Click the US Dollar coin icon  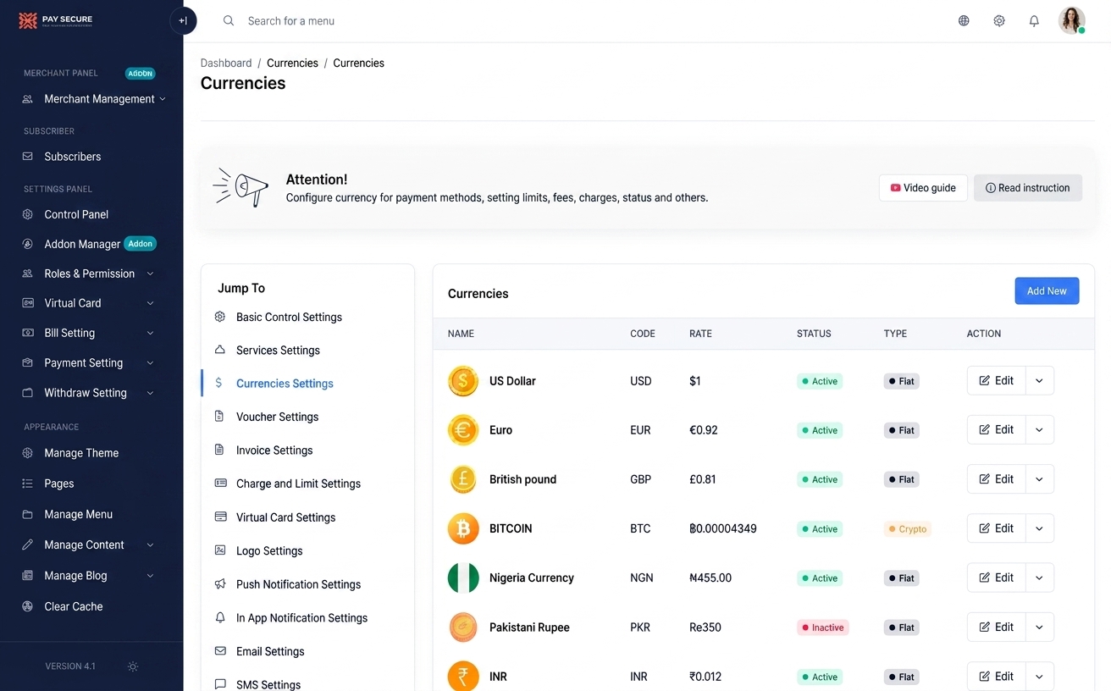463,381
